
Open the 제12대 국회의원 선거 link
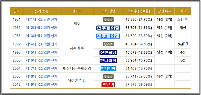tap(41, 28)
